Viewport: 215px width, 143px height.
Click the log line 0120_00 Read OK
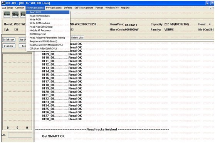click(x=62, y=92)
